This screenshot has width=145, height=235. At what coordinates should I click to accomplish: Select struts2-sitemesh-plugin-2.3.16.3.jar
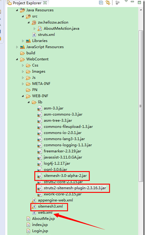75,188
